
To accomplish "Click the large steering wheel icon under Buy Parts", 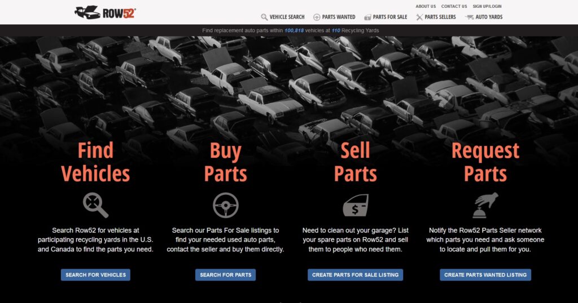I will [x=226, y=205].
